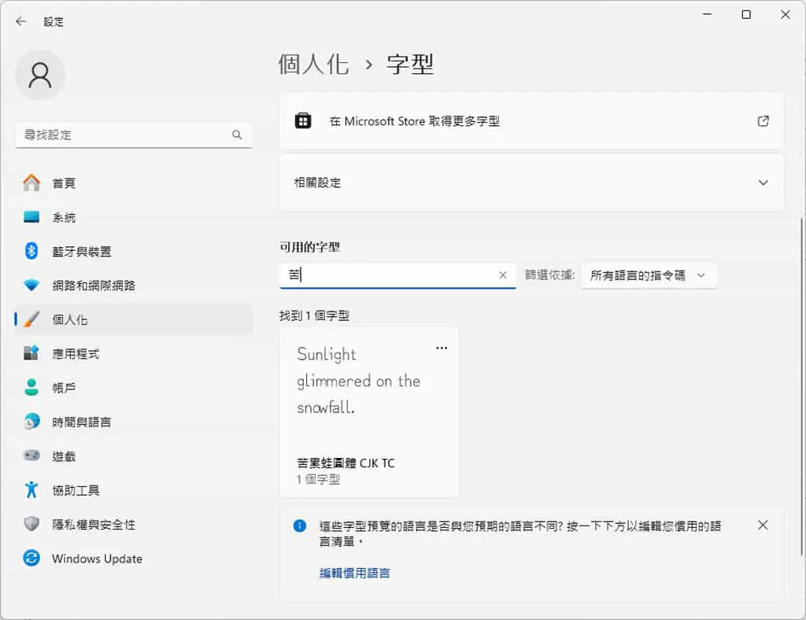
Task: Click the Microsoft Store bag icon
Action: (x=303, y=120)
